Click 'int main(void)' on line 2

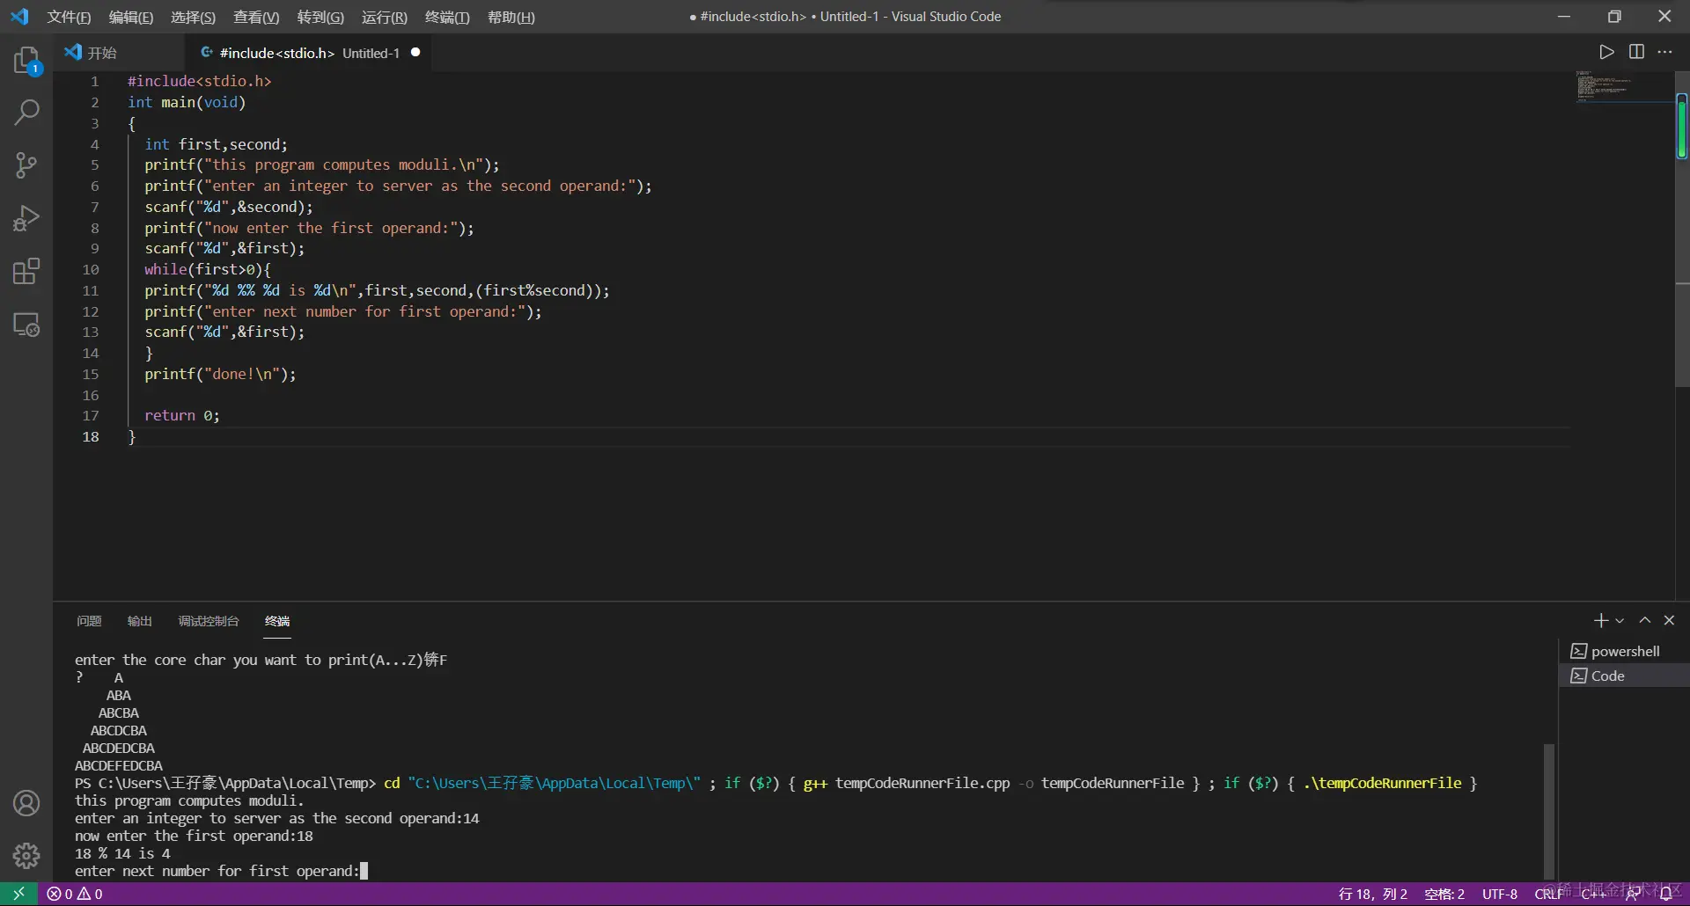coord(187,102)
